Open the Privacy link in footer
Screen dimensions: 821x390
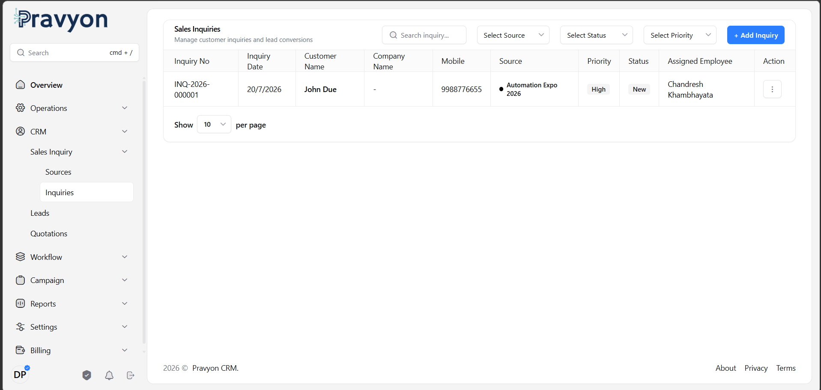756,368
